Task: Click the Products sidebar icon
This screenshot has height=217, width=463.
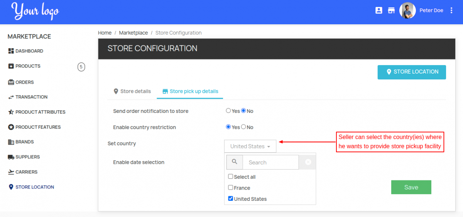Action: [x=11, y=66]
